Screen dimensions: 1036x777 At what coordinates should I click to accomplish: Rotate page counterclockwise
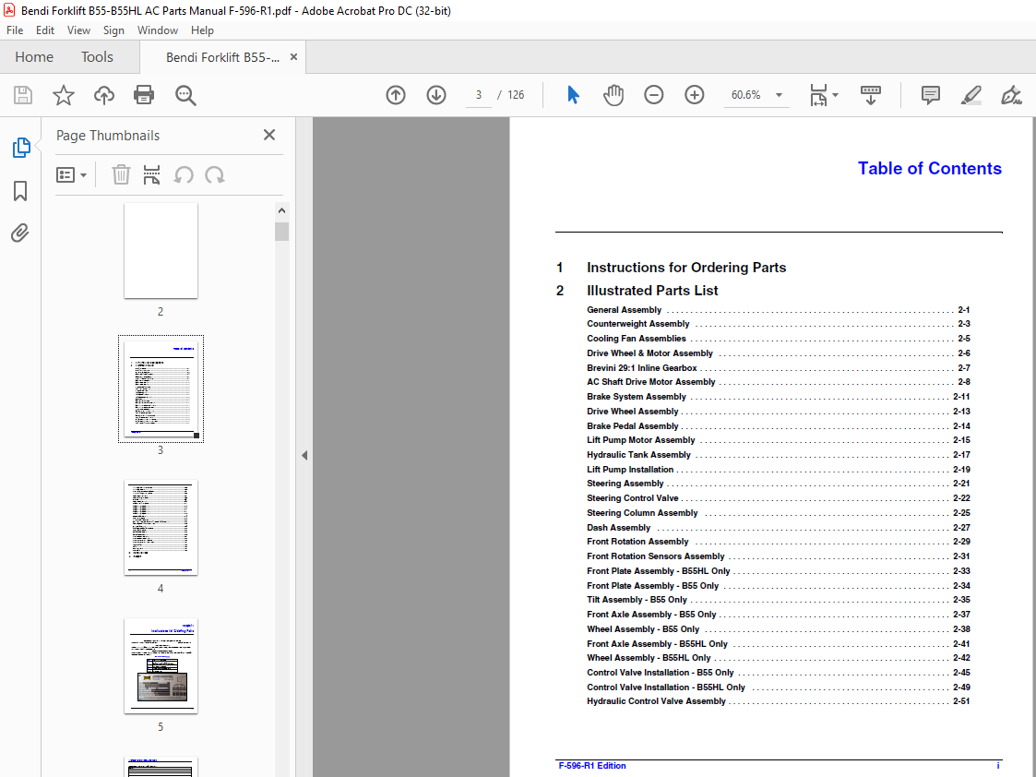click(x=184, y=175)
